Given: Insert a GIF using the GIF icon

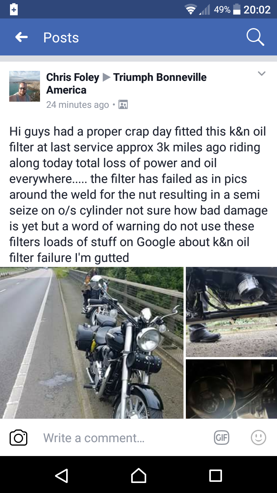Looking at the screenshot, I should pyautogui.click(x=222, y=437).
